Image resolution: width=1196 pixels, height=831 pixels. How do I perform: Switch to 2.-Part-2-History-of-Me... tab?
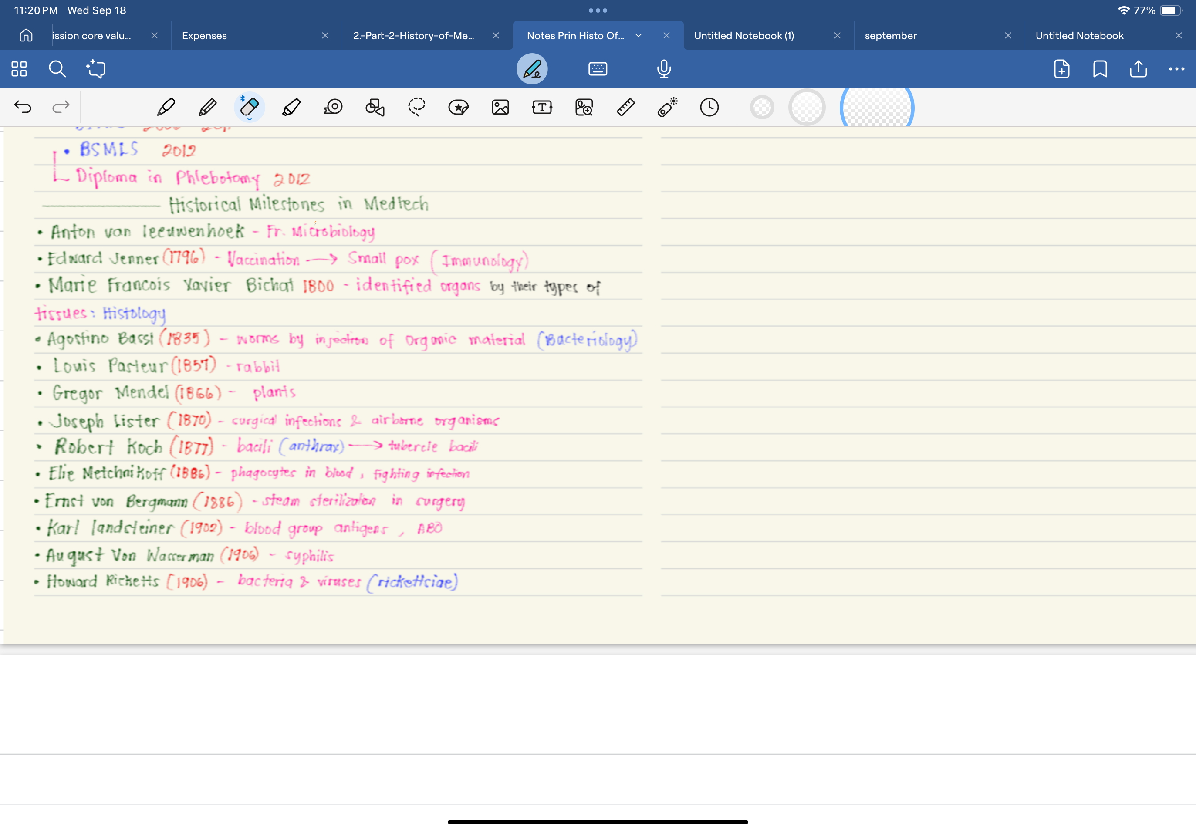coord(413,35)
